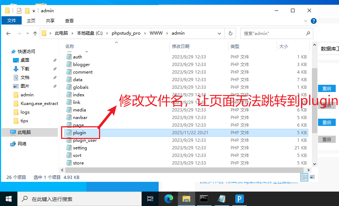Select 网络 in navigation pane
Screen dimensions: 339x206
pyautogui.click(x=22, y=144)
